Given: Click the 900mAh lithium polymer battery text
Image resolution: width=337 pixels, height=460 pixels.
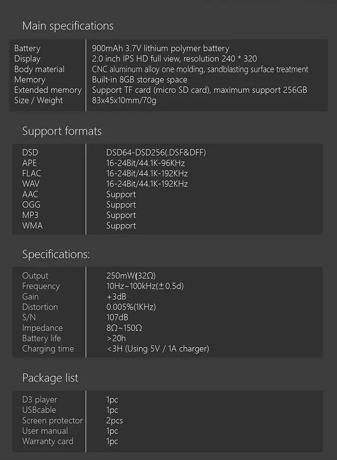Looking at the screenshot, I should pyautogui.click(x=160, y=48).
